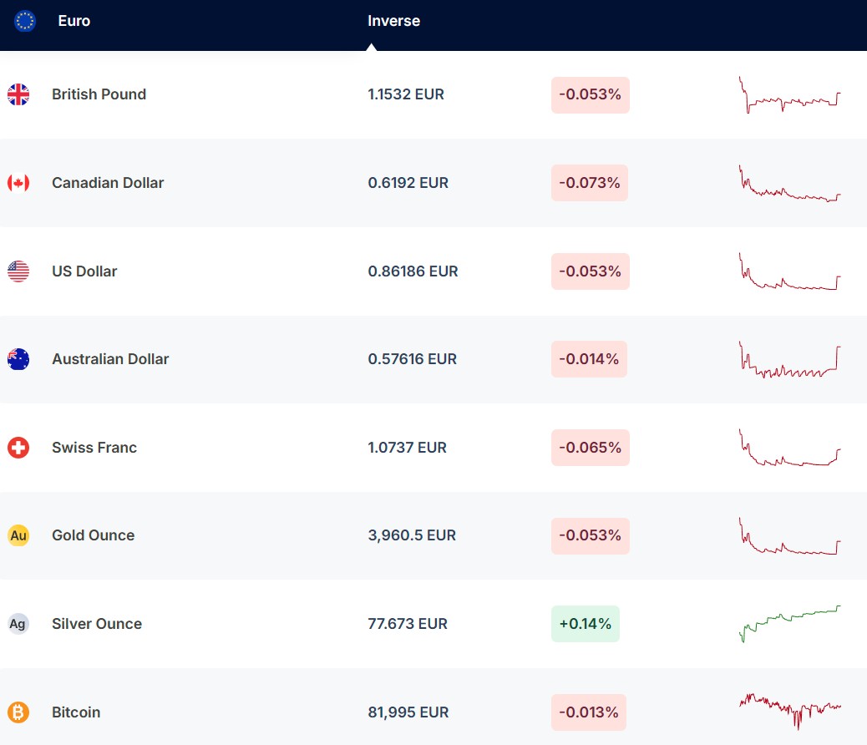The height and width of the screenshot is (745, 867).
Task: Open the Swiss Franc link
Action: point(94,448)
